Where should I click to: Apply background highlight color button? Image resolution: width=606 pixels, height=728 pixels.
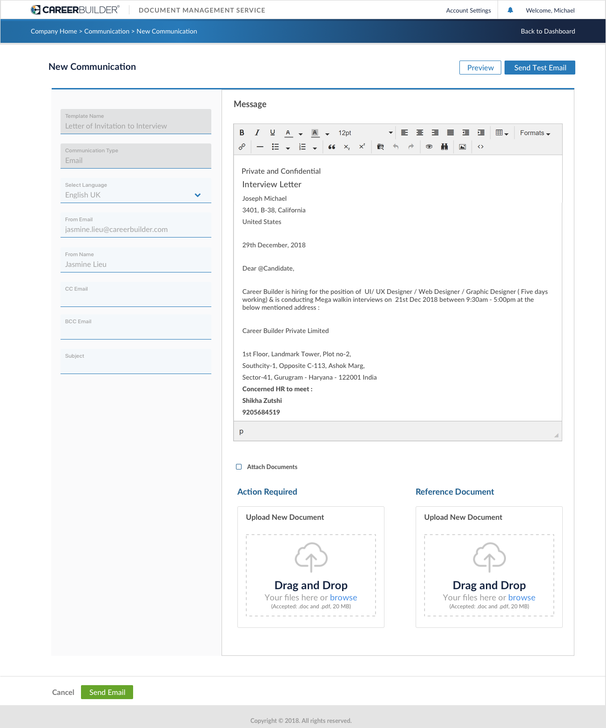tap(315, 133)
